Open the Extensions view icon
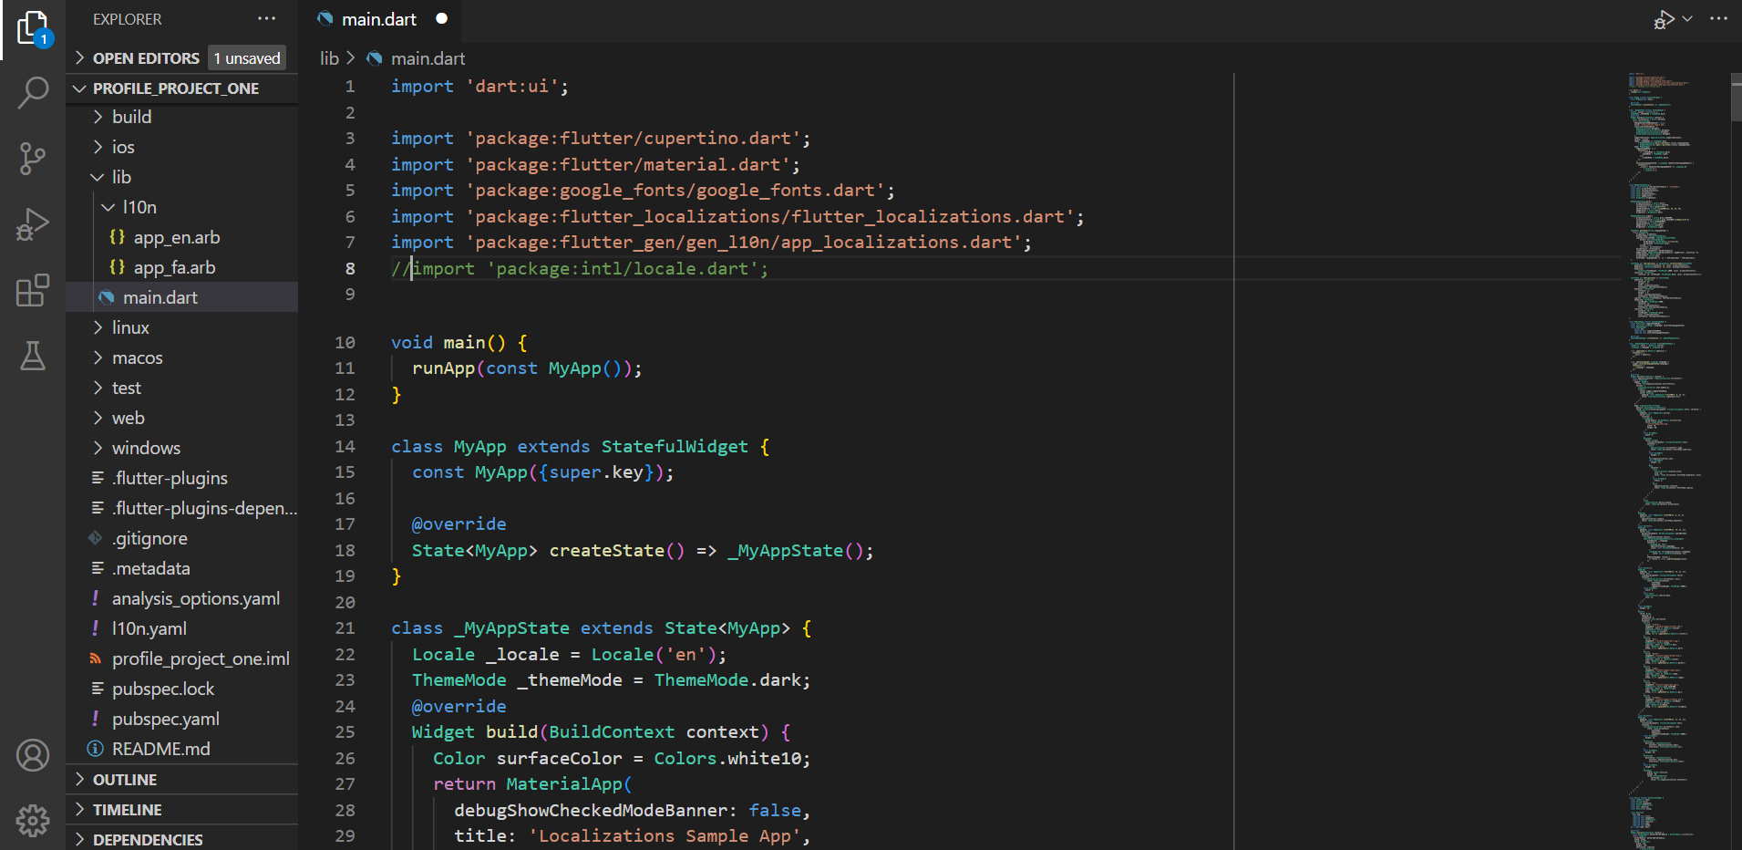The image size is (1742, 850). (33, 290)
